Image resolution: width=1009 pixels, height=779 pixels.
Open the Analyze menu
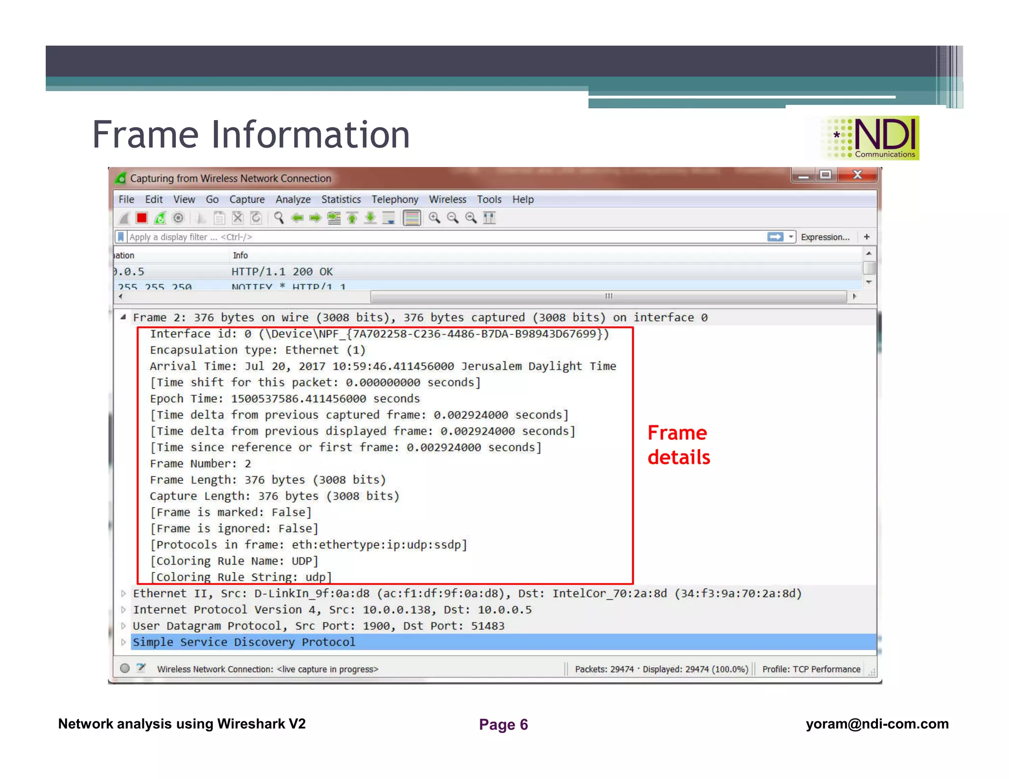point(293,199)
